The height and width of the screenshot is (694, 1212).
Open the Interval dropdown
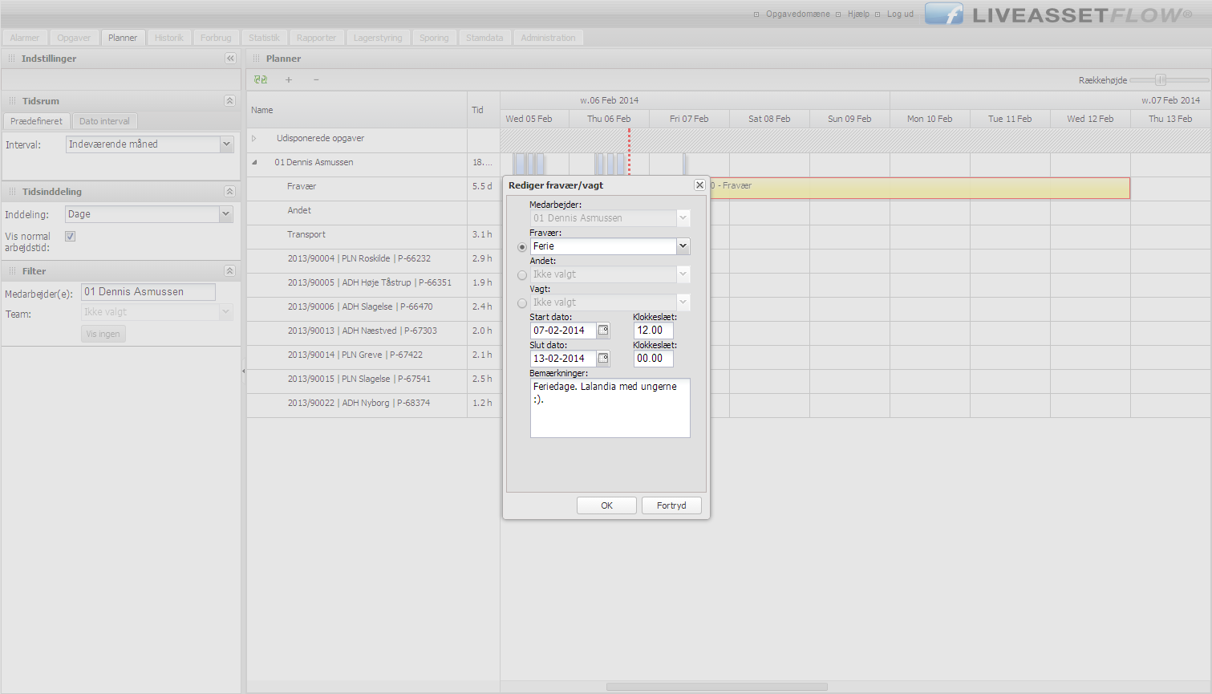(226, 144)
